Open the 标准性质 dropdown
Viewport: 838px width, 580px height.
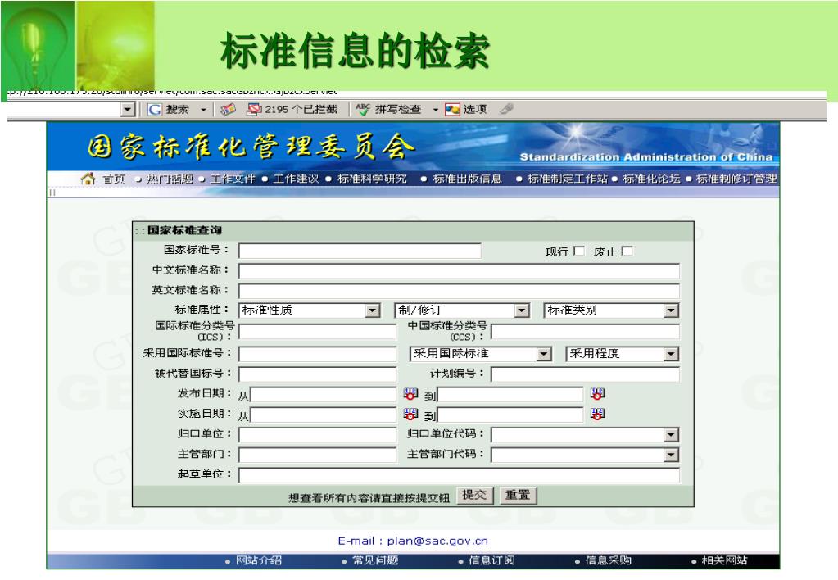[310, 310]
